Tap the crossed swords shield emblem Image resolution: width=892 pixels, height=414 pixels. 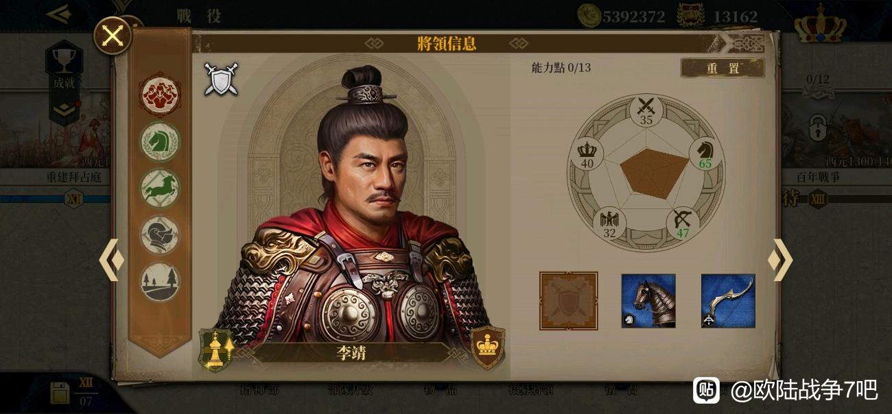point(221,79)
